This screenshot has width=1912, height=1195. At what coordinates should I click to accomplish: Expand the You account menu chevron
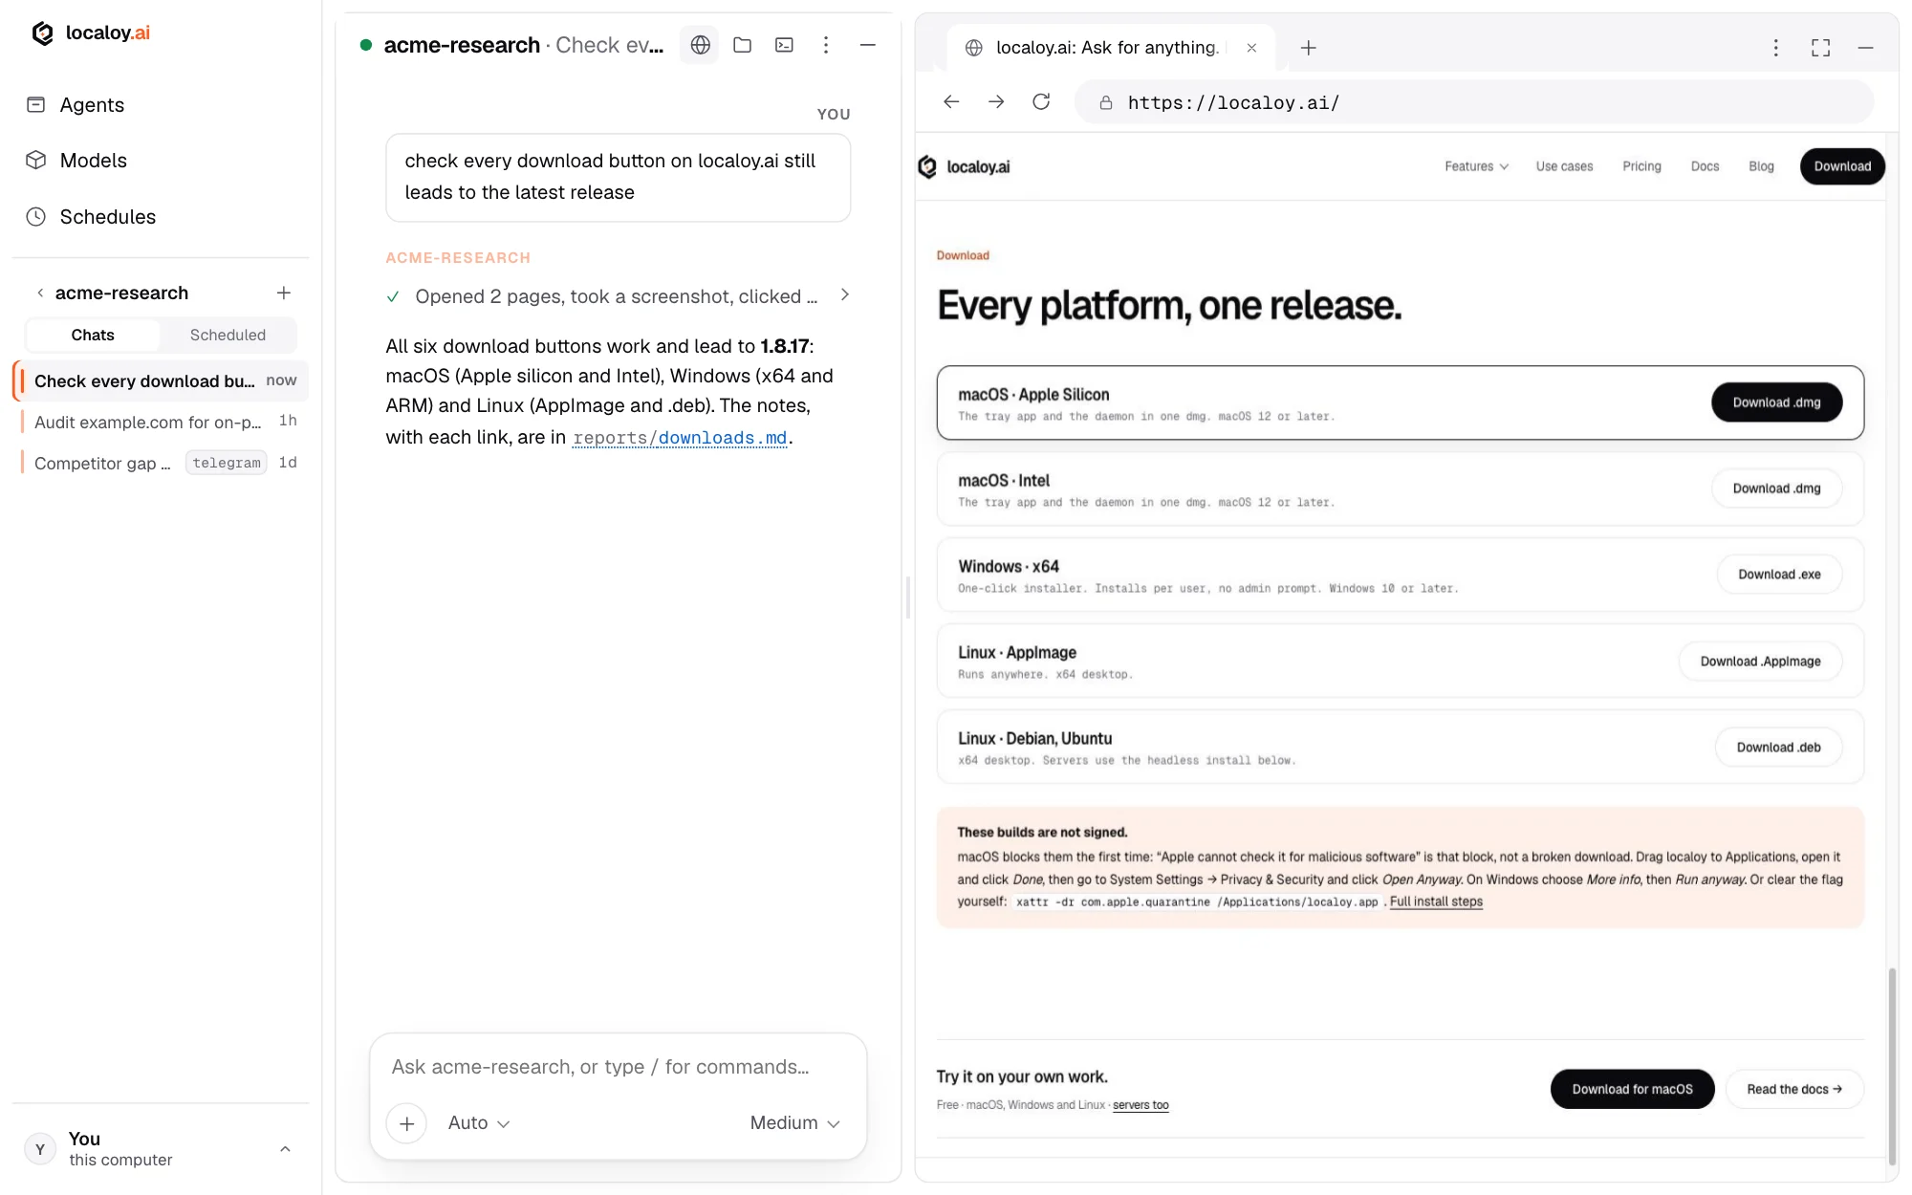pos(285,1149)
